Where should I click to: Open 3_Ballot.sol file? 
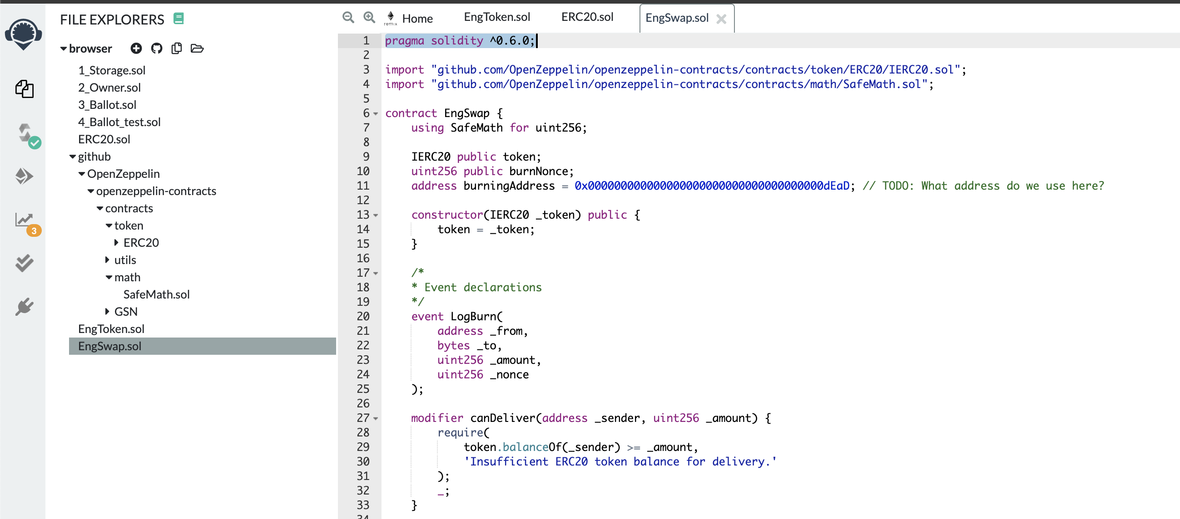click(107, 105)
